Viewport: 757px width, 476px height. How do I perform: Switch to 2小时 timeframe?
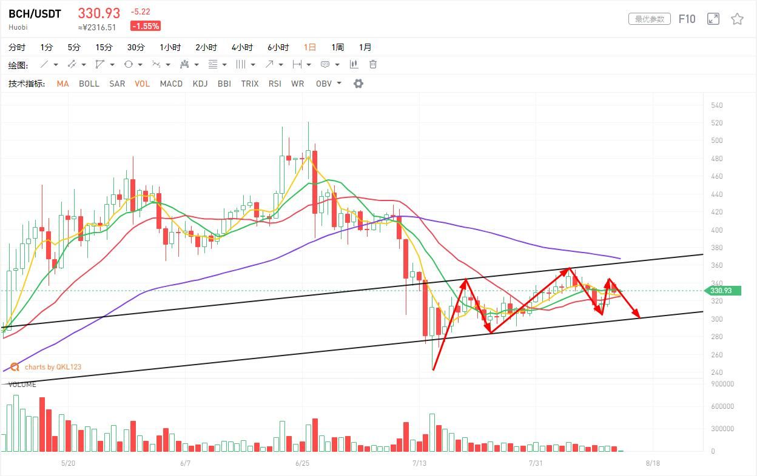pyautogui.click(x=206, y=47)
